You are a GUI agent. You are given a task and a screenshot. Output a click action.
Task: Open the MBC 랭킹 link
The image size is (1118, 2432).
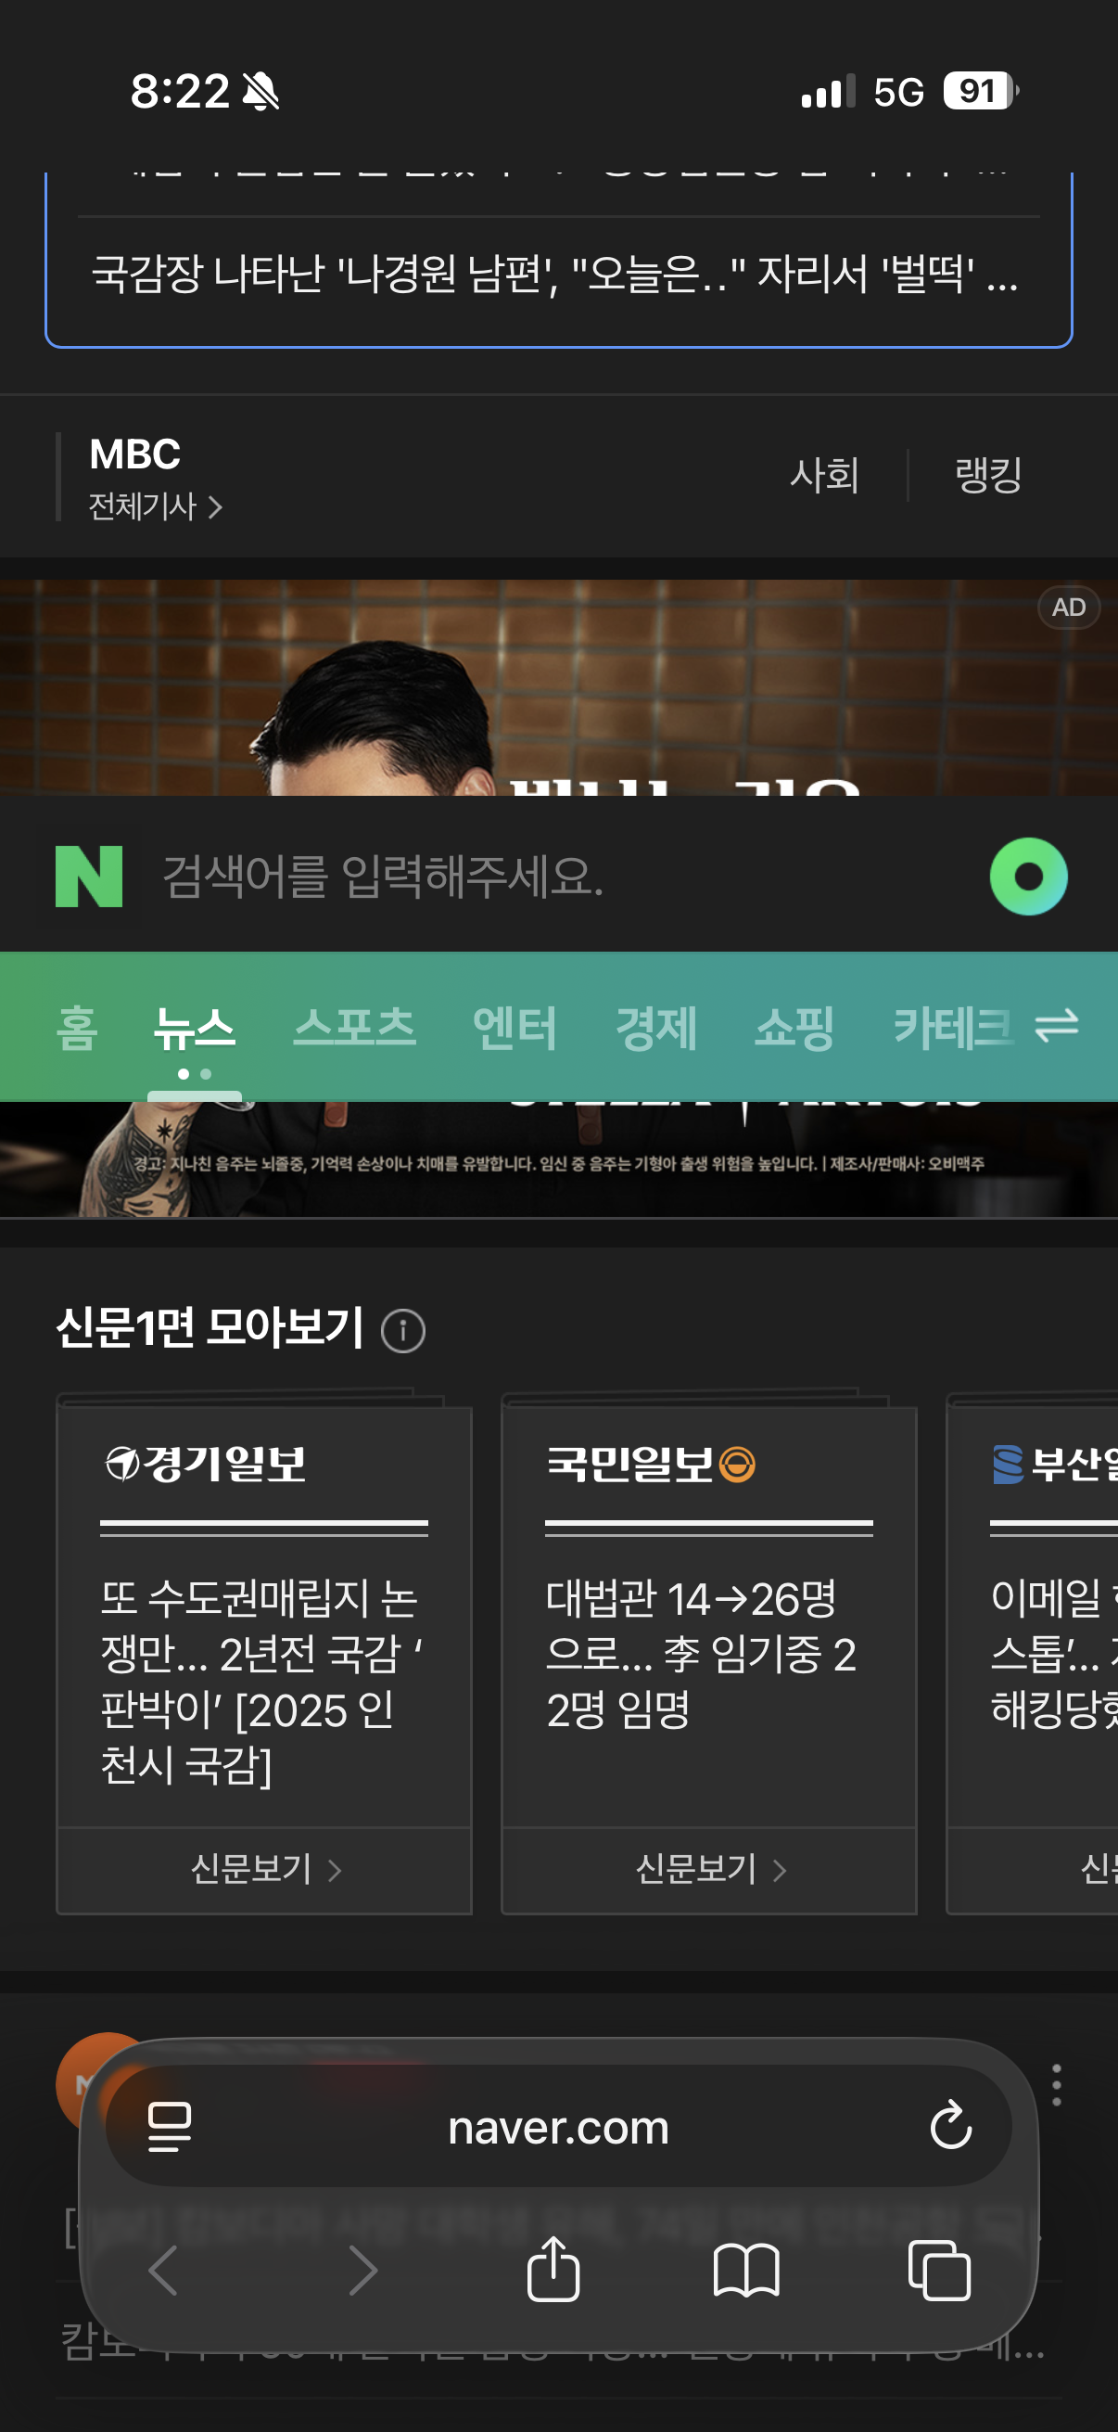coord(989,474)
